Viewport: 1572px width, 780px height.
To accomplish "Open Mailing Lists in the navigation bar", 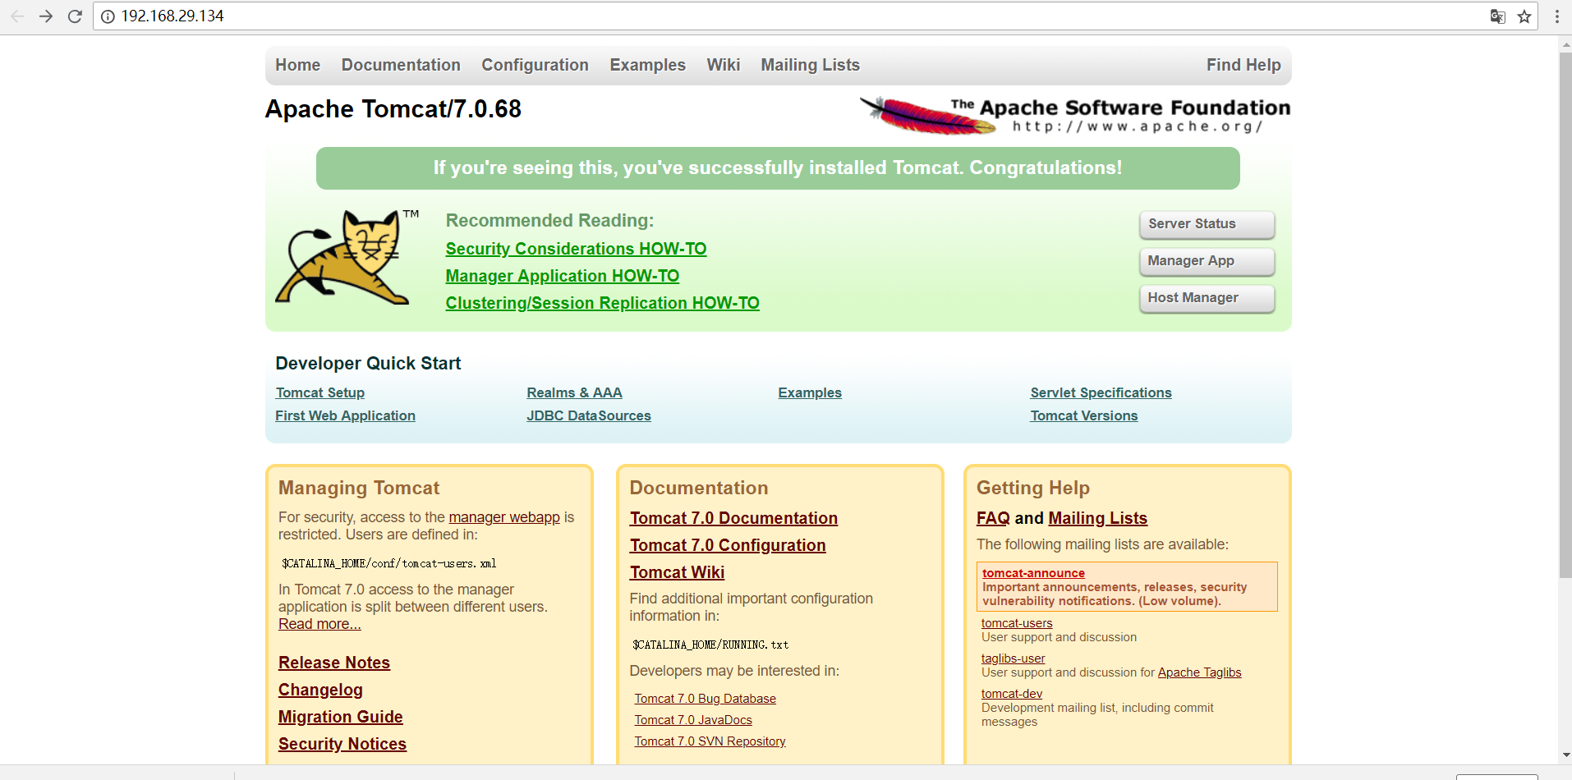I will coord(810,65).
